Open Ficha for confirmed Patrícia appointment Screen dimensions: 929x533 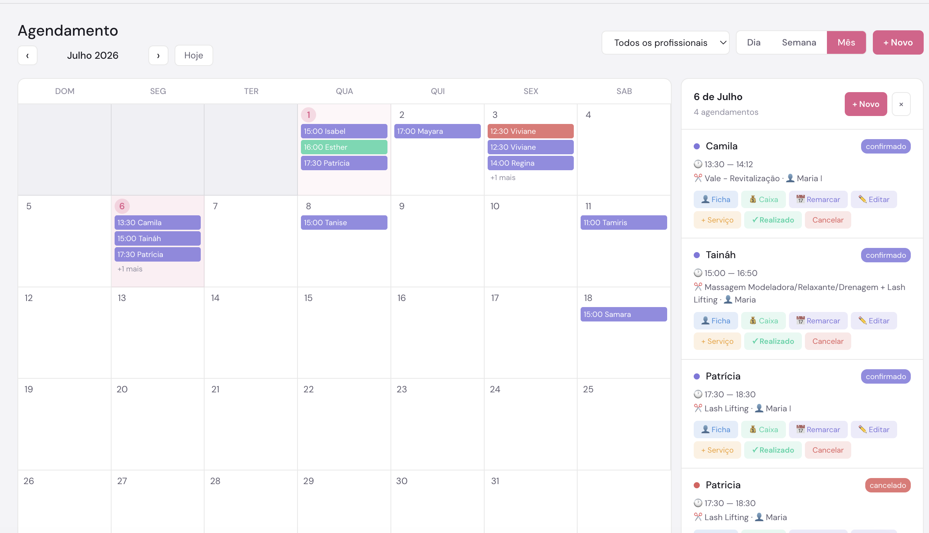pos(716,430)
